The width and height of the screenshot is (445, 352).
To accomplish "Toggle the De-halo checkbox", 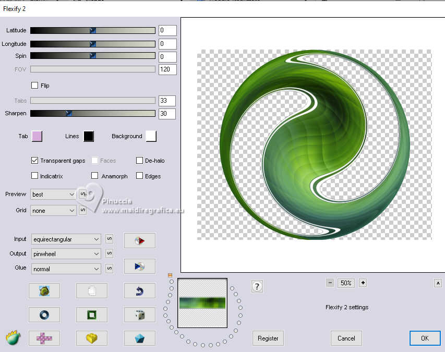I will (x=139, y=161).
